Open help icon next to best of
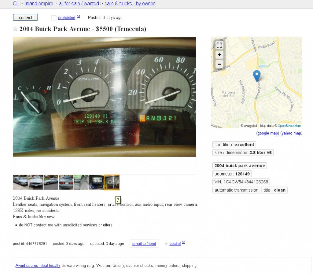313x273 pixels. click(x=183, y=242)
